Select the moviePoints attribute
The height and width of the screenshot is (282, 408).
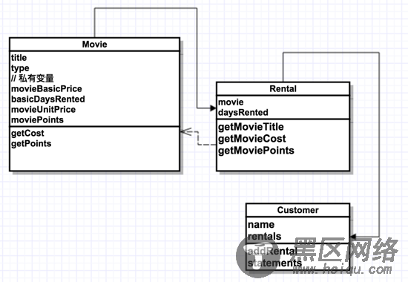tap(37, 120)
